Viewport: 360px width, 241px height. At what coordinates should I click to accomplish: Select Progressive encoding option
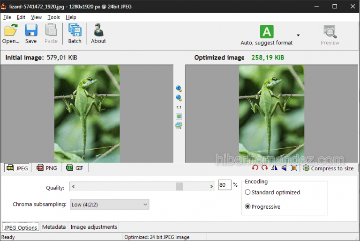[248, 206]
